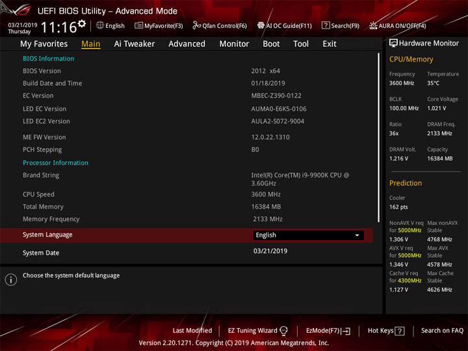Click EC Version value MBEC-Z390-0122
The height and width of the screenshot is (351, 468).
click(276, 96)
